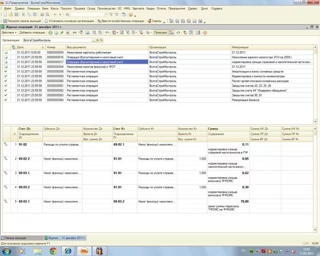Select row Амортизация и износ основных средств
The height and width of the screenshot is (256, 320).
coord(158,72)
